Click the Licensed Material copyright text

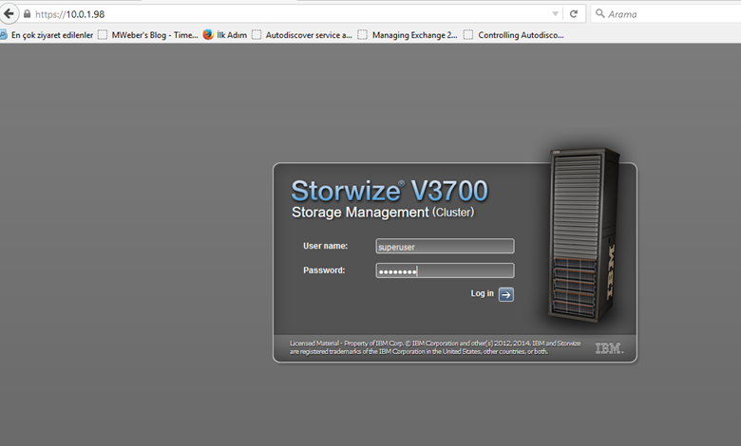(x=435, y=347)
